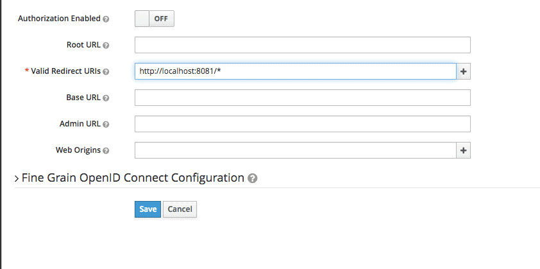
Task: Save the client settings
Action: tap(148, 209)
